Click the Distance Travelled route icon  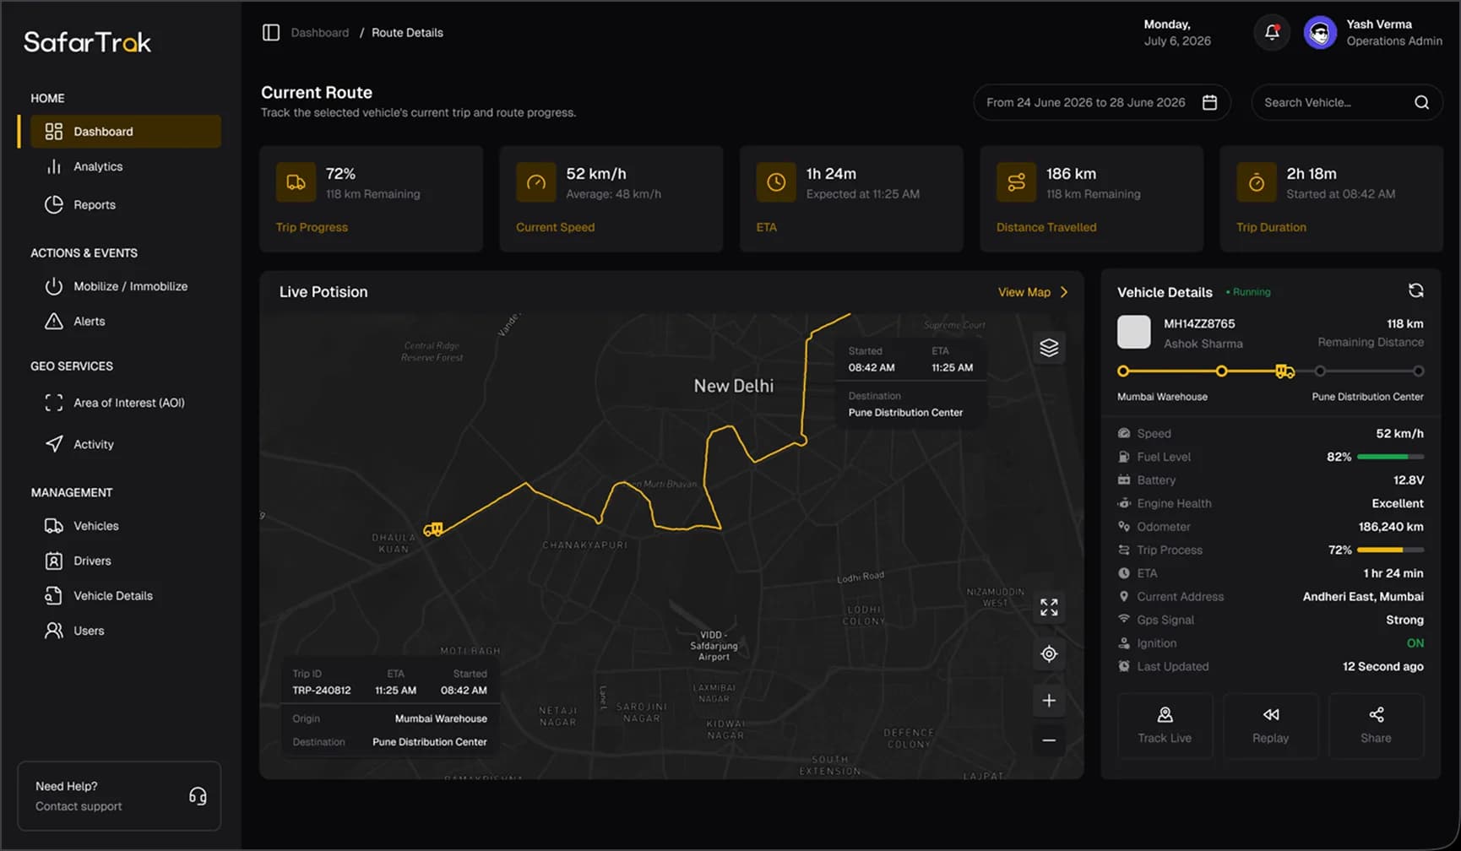[x=1017, y=182]
